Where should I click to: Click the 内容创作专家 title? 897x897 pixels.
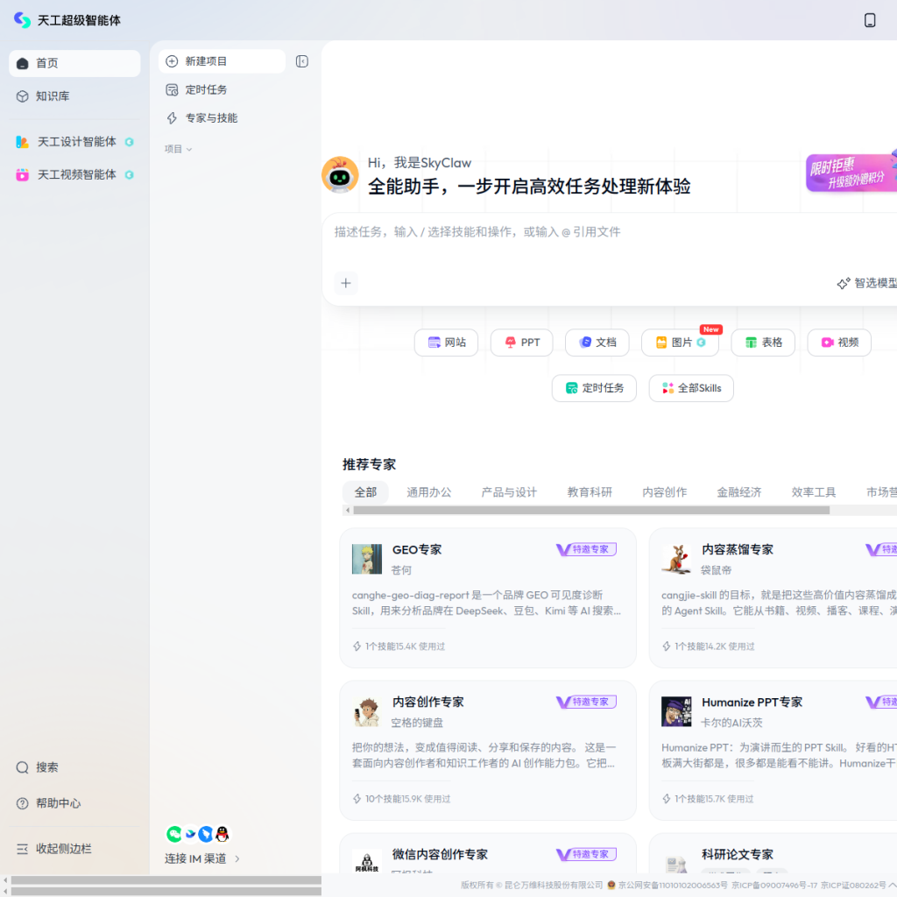point(427,702)
